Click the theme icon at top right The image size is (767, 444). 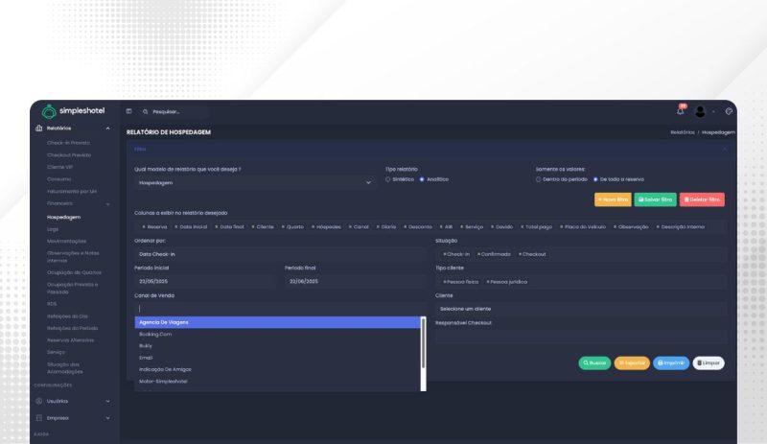729,111
